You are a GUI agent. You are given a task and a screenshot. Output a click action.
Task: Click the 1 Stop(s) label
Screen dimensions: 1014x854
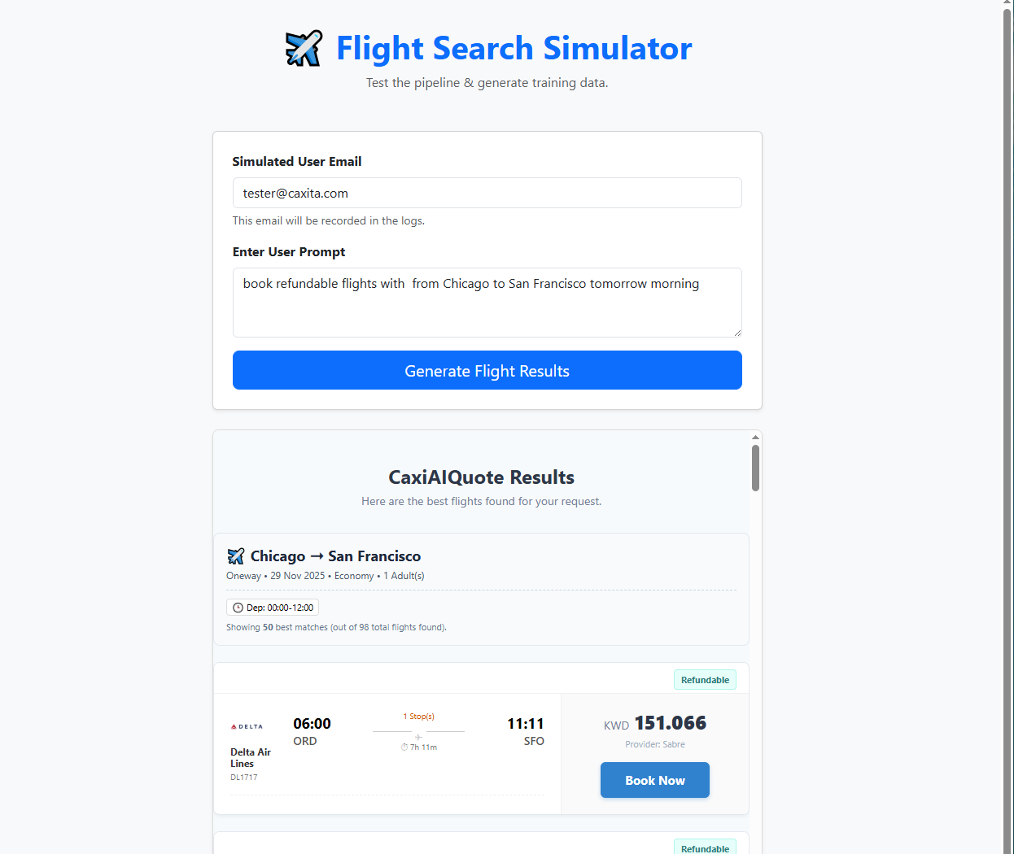click(418, 717)
